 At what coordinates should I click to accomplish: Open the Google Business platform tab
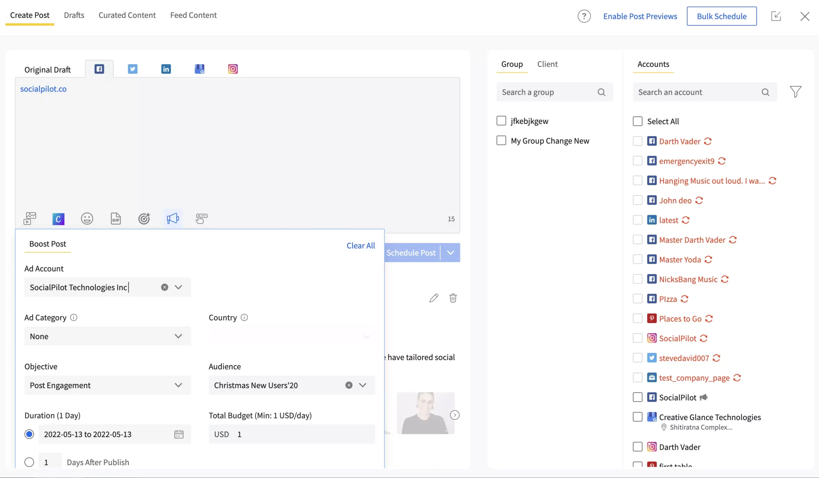click(200, 69)
